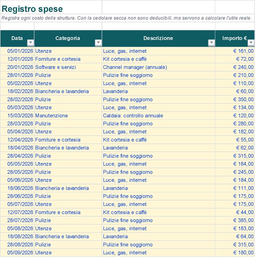Click the Software e servizi category cell

[68, 67]
